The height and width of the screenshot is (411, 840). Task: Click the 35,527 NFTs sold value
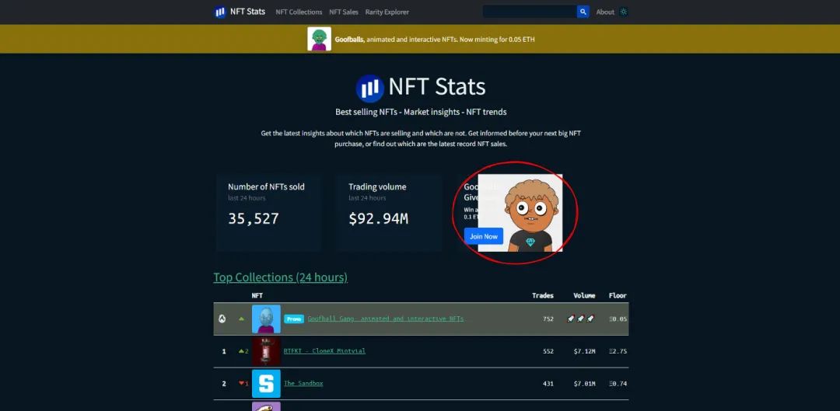254,218
